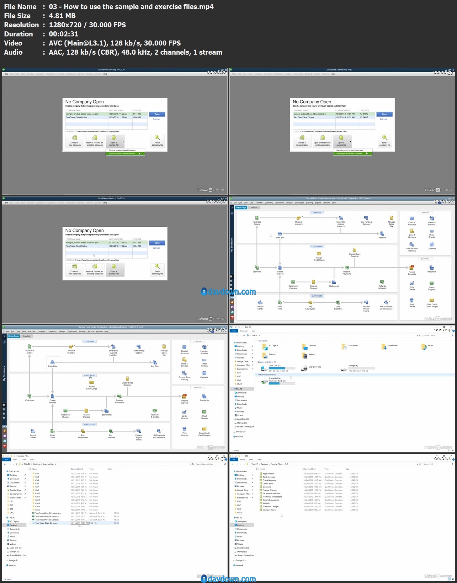Click Check Register icon in the 00:01:23 frame
The width and height of the screenshot is (457, 583).
[204, 412]
